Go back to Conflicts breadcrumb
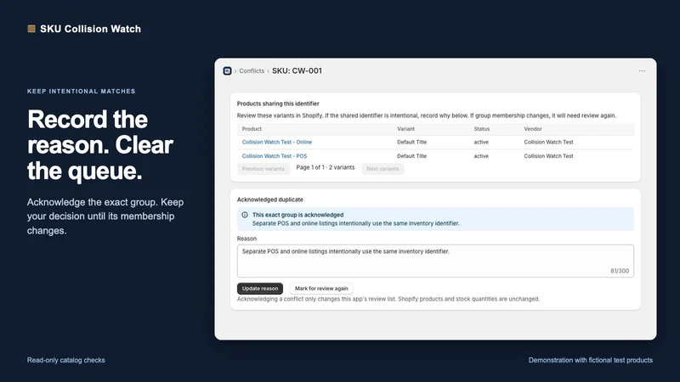The height and width of the screenshot is (382, 680). [x=252, y=71]
